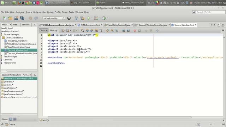Viewport: 226px width, 127px height.
Task: Toggle History view of the editor
Action: pyautogui.click(x=53, y=30)
